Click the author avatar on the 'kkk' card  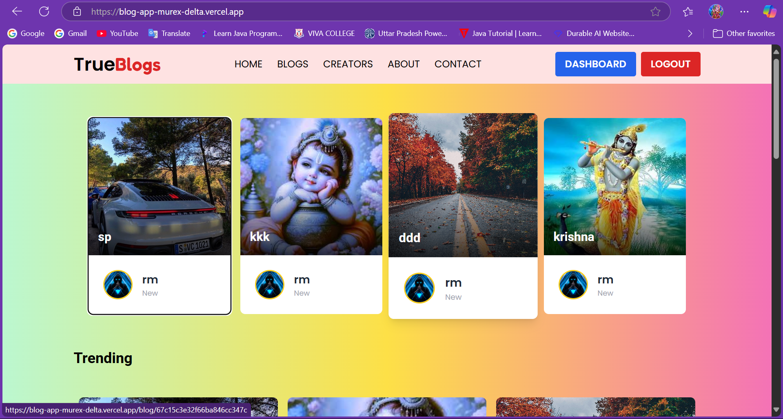[x=270, y=285]
